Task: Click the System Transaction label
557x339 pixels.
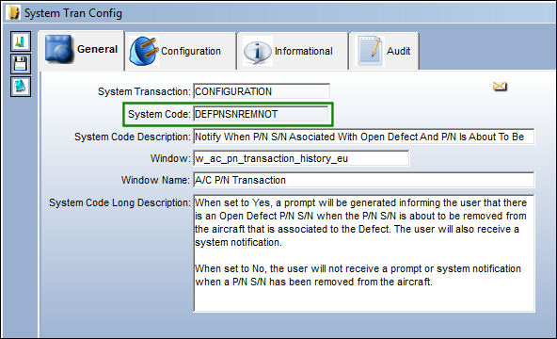Action: 144,91
